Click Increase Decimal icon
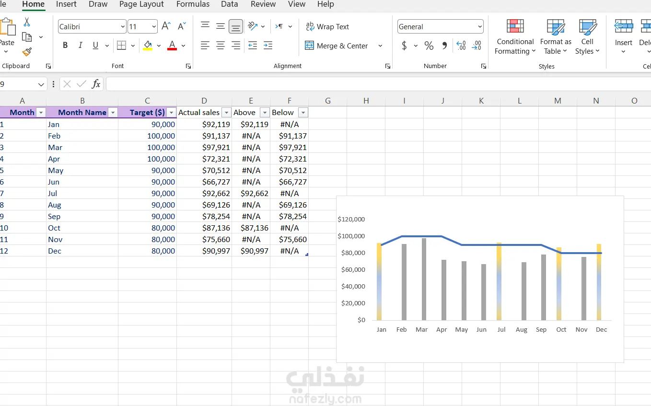Image resolution: width=651 pixels, height=406 pixels. [461, 46]
